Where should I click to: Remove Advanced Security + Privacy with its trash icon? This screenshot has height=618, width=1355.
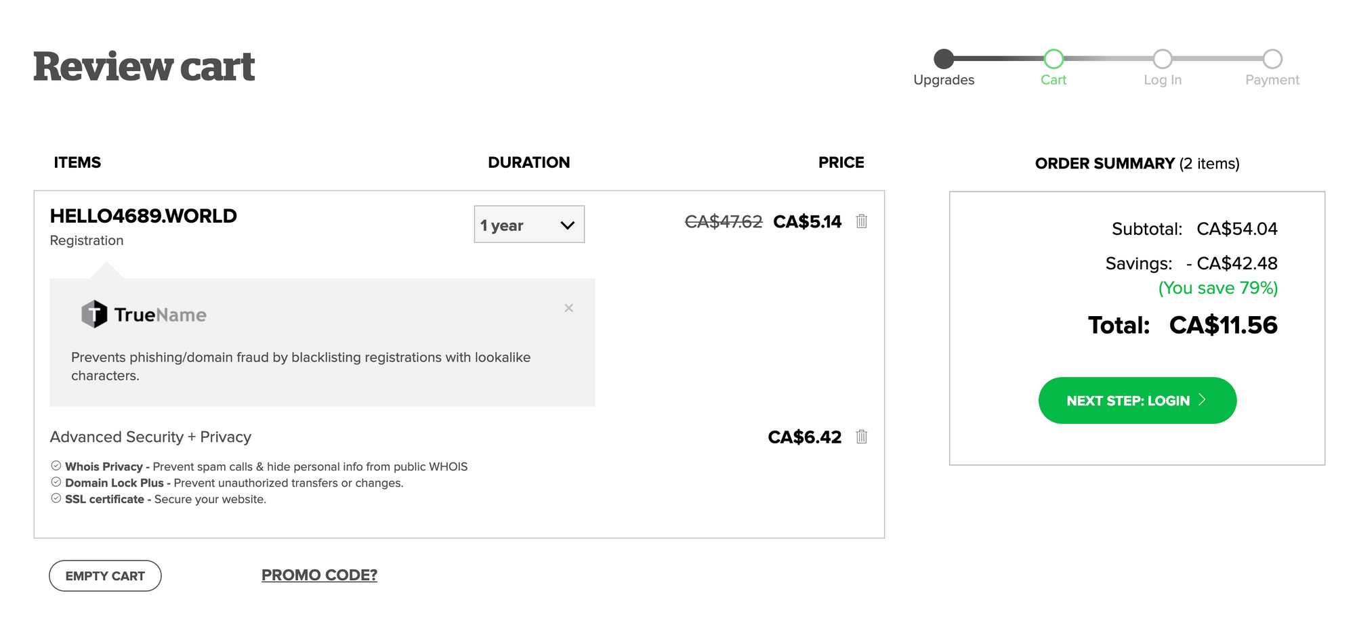point(861,437)
